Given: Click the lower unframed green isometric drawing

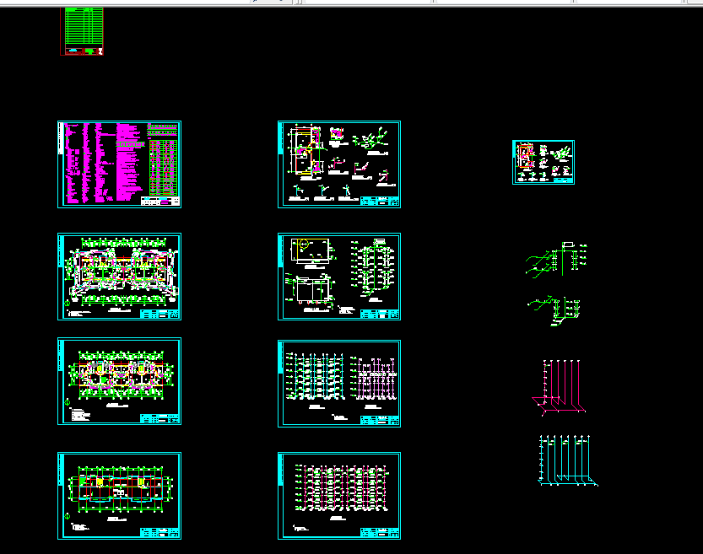Looking at the screenshot, I should pyautogui.click(x=554, y=310).
